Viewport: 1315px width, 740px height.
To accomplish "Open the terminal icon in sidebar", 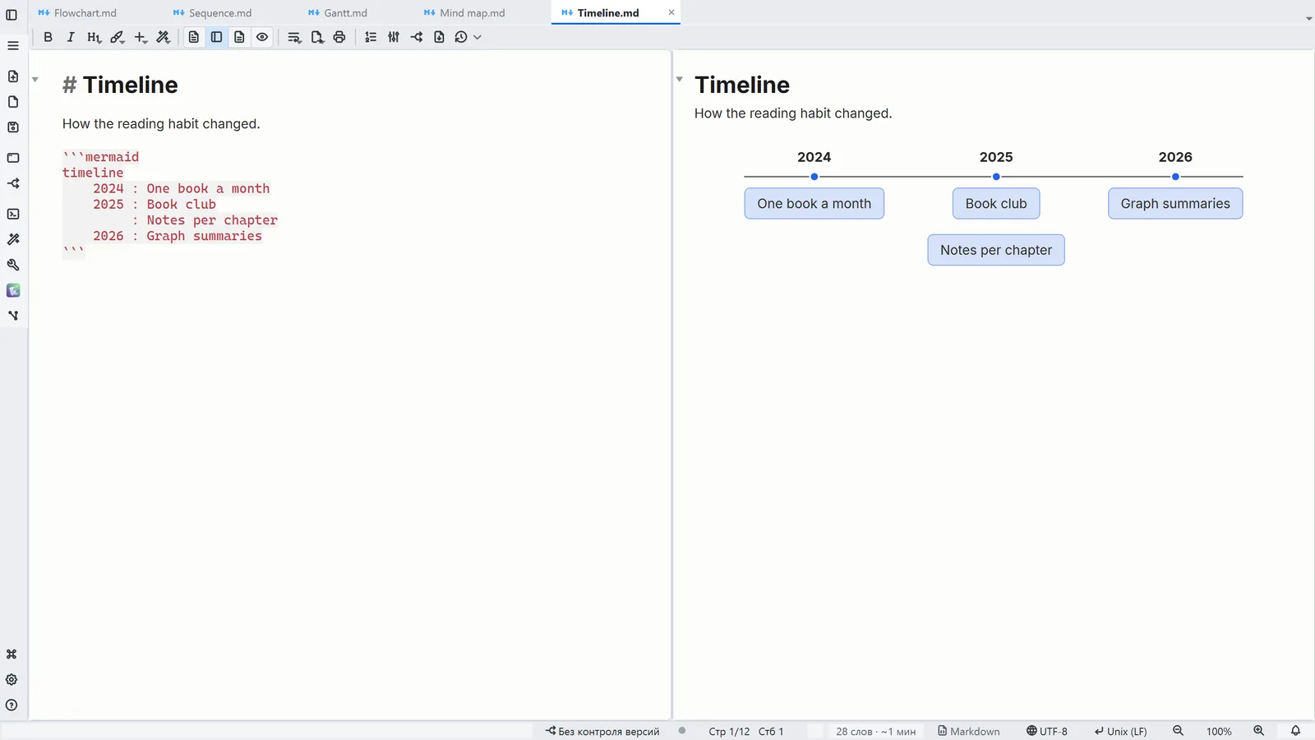I will tap(13, 214).
